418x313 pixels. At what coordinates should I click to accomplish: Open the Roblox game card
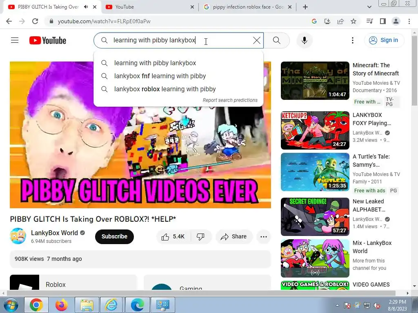pyautogui.click(x=73, y=283)
